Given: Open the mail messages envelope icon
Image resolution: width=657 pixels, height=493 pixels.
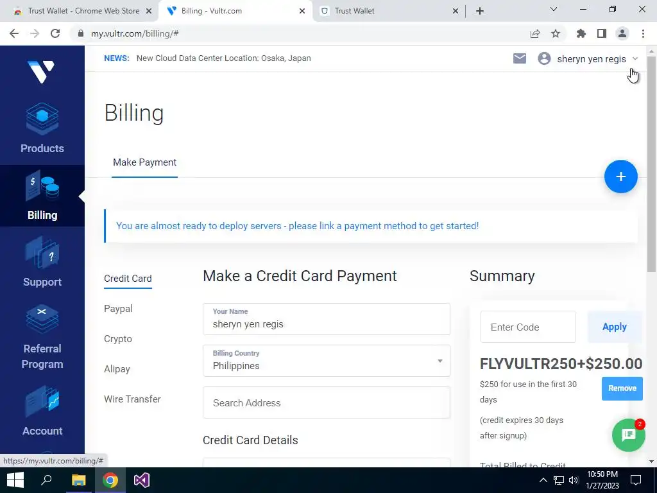Looking at the screenshot, I should 520,58.
